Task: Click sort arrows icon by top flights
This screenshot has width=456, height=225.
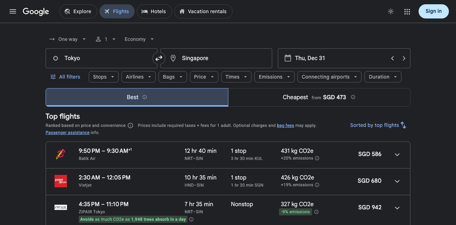Action: click(x=403, y=125)
